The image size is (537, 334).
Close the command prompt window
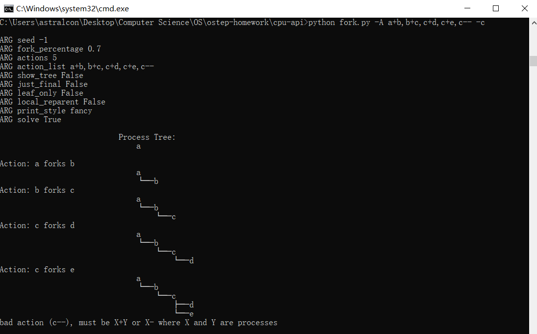[524, 8]
